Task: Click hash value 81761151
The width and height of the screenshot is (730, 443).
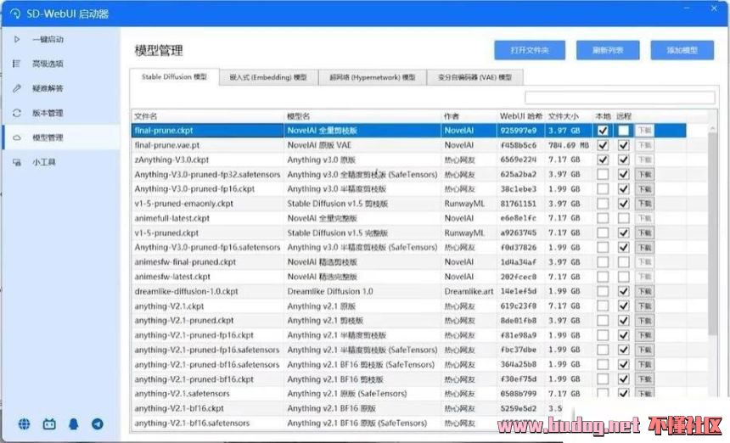Action: [x=519, y=204]
